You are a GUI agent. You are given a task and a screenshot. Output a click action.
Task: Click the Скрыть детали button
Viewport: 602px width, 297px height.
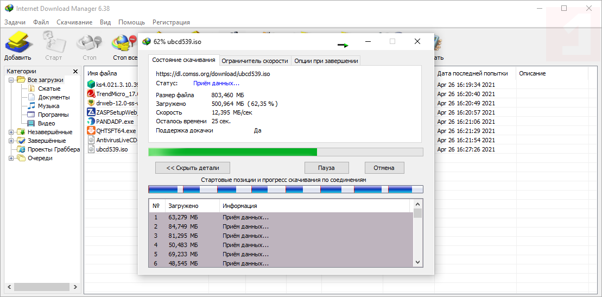click(x=193, y=168)
